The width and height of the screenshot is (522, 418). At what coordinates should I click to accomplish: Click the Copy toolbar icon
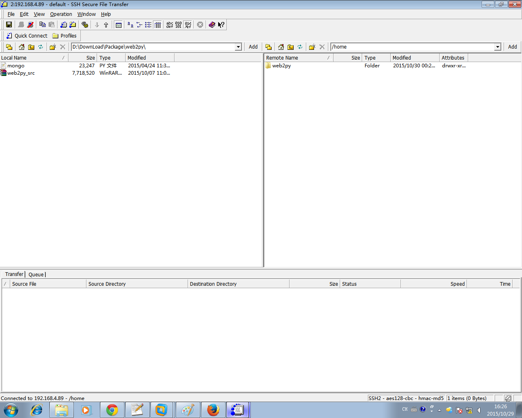[x=42, y=25]
